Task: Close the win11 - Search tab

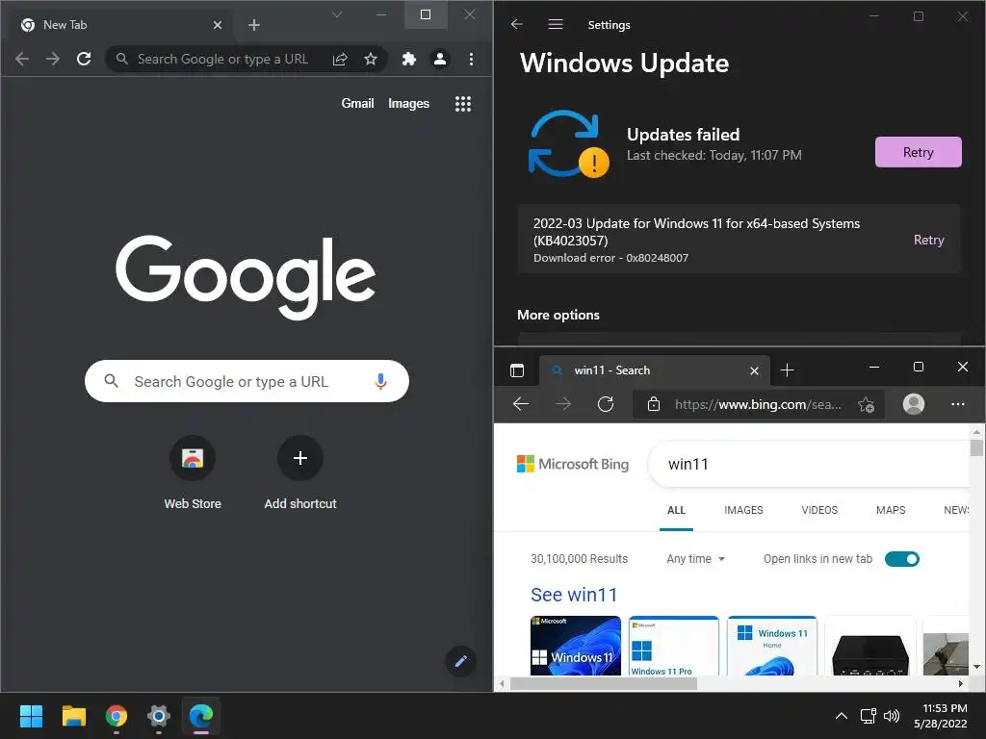Action: pyautogui.click(x=754, y=370)
